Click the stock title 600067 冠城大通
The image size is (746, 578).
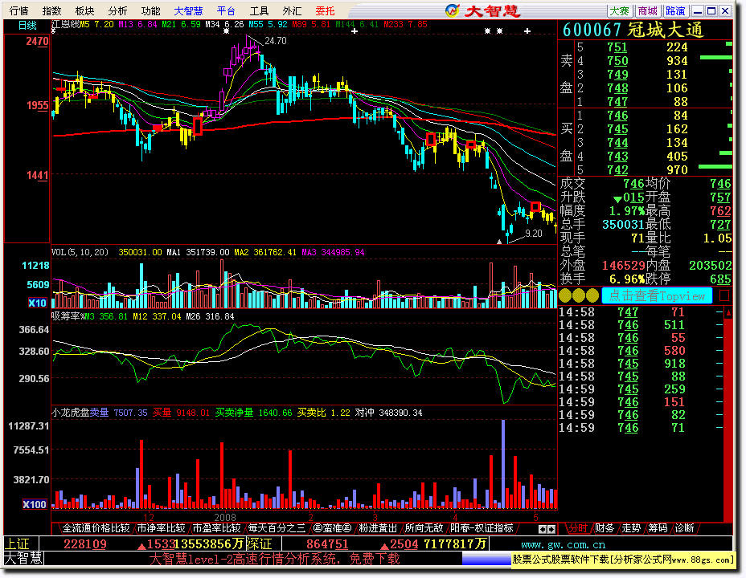(633, 30)
